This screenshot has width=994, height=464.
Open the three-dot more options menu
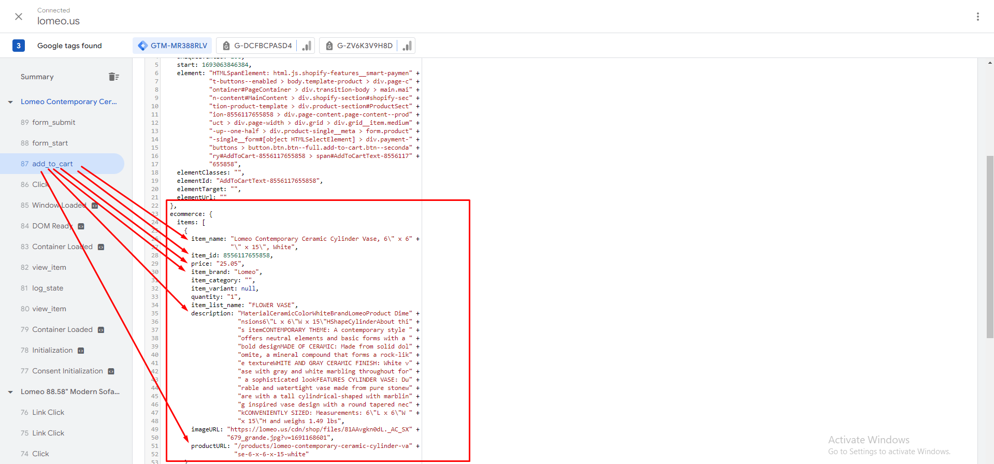977,17
